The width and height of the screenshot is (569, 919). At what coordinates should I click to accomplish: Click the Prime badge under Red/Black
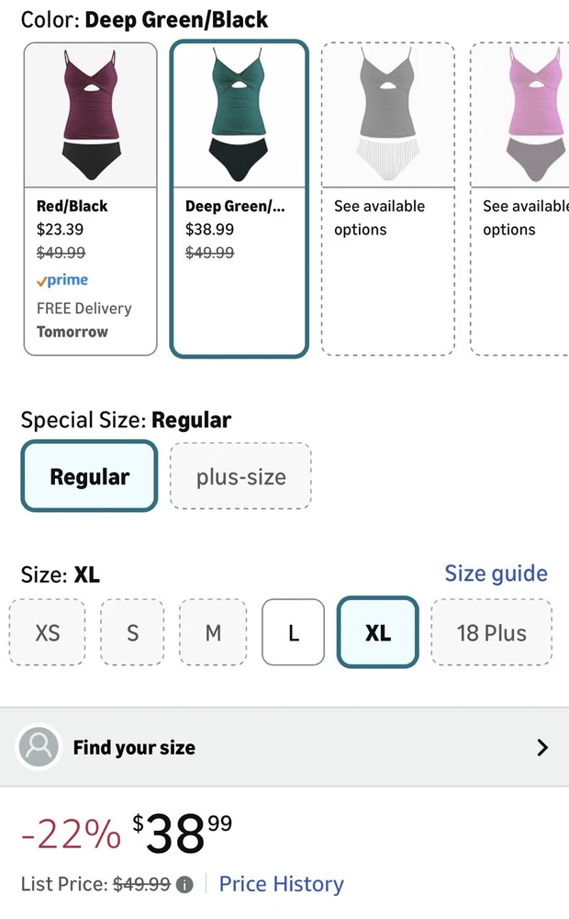62,280
